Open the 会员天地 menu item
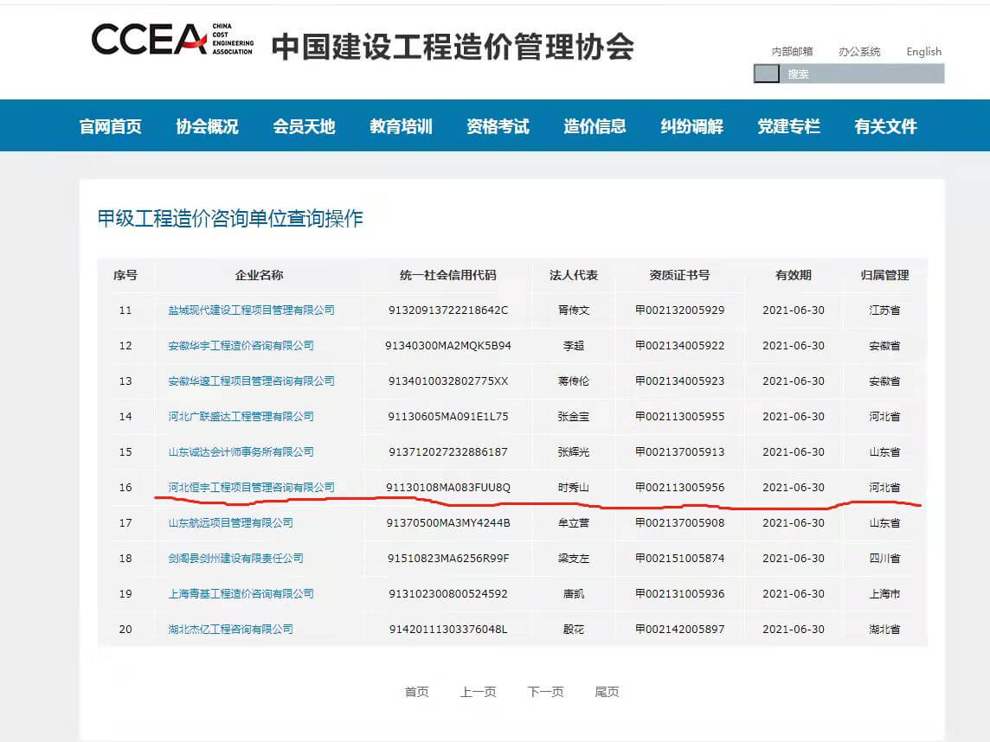Screen dimensions: 990x742 (x=304, y=126)
